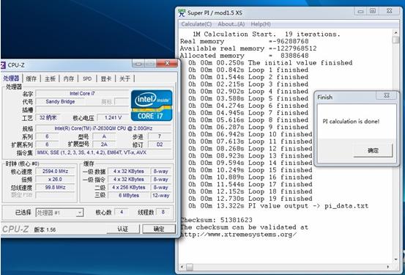Click the 1M Calculation Start line
Screen dimensions: 405x275
pyautogui.click(x=267, y=34)
